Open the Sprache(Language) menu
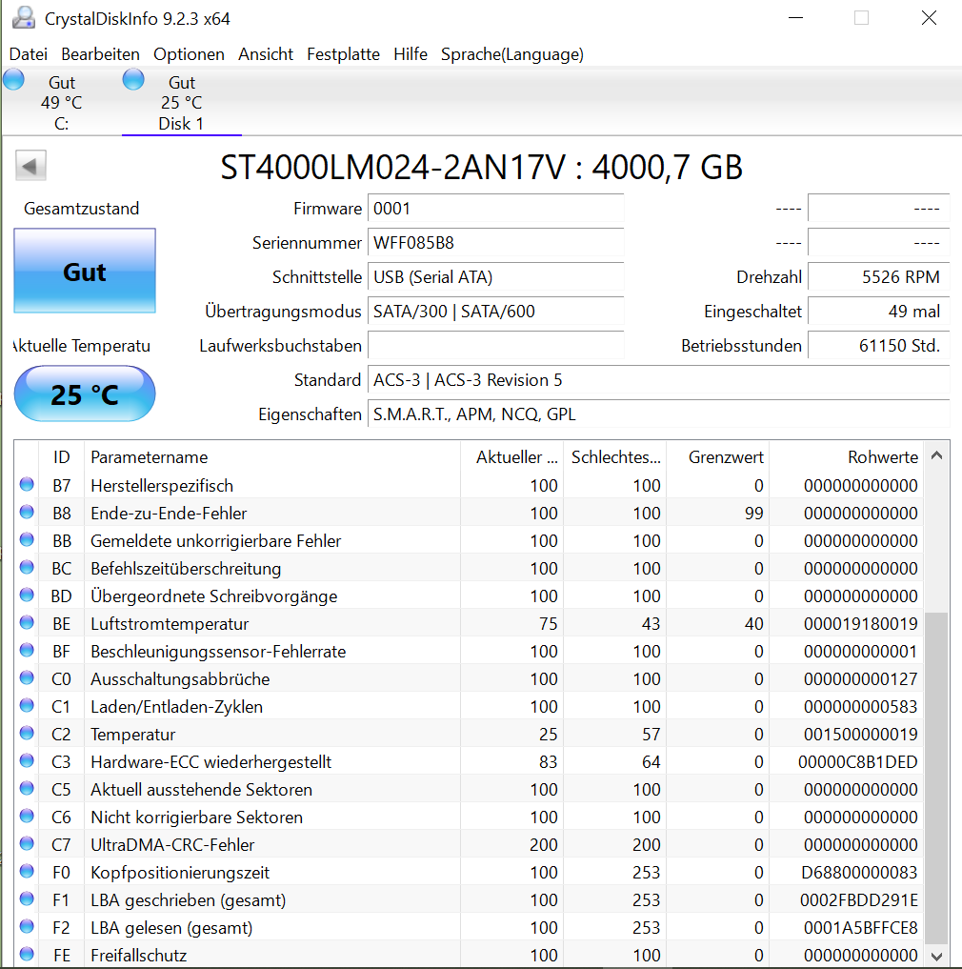962x969 pixels. (x=511, y=54)
